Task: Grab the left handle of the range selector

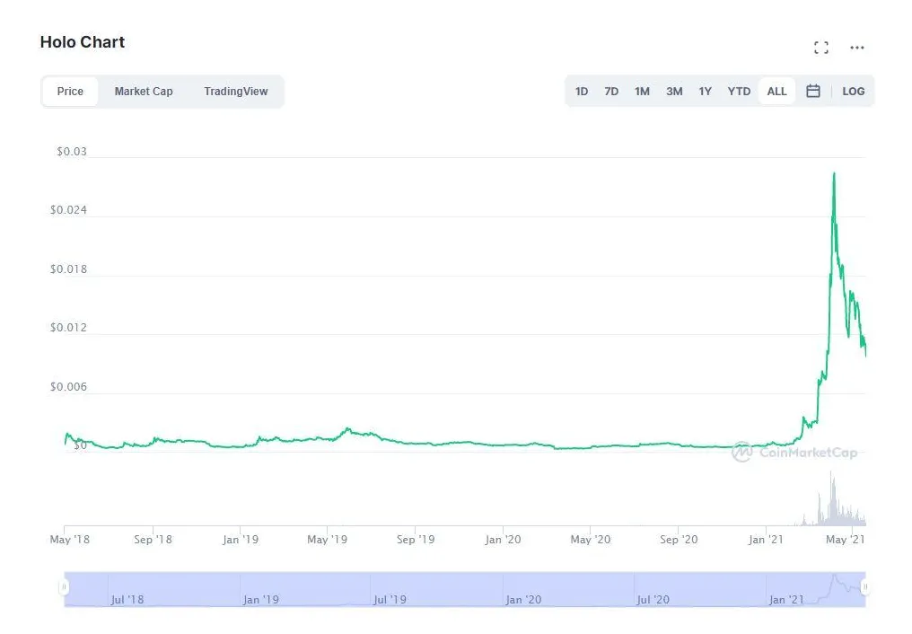Action: click(64, 588)
